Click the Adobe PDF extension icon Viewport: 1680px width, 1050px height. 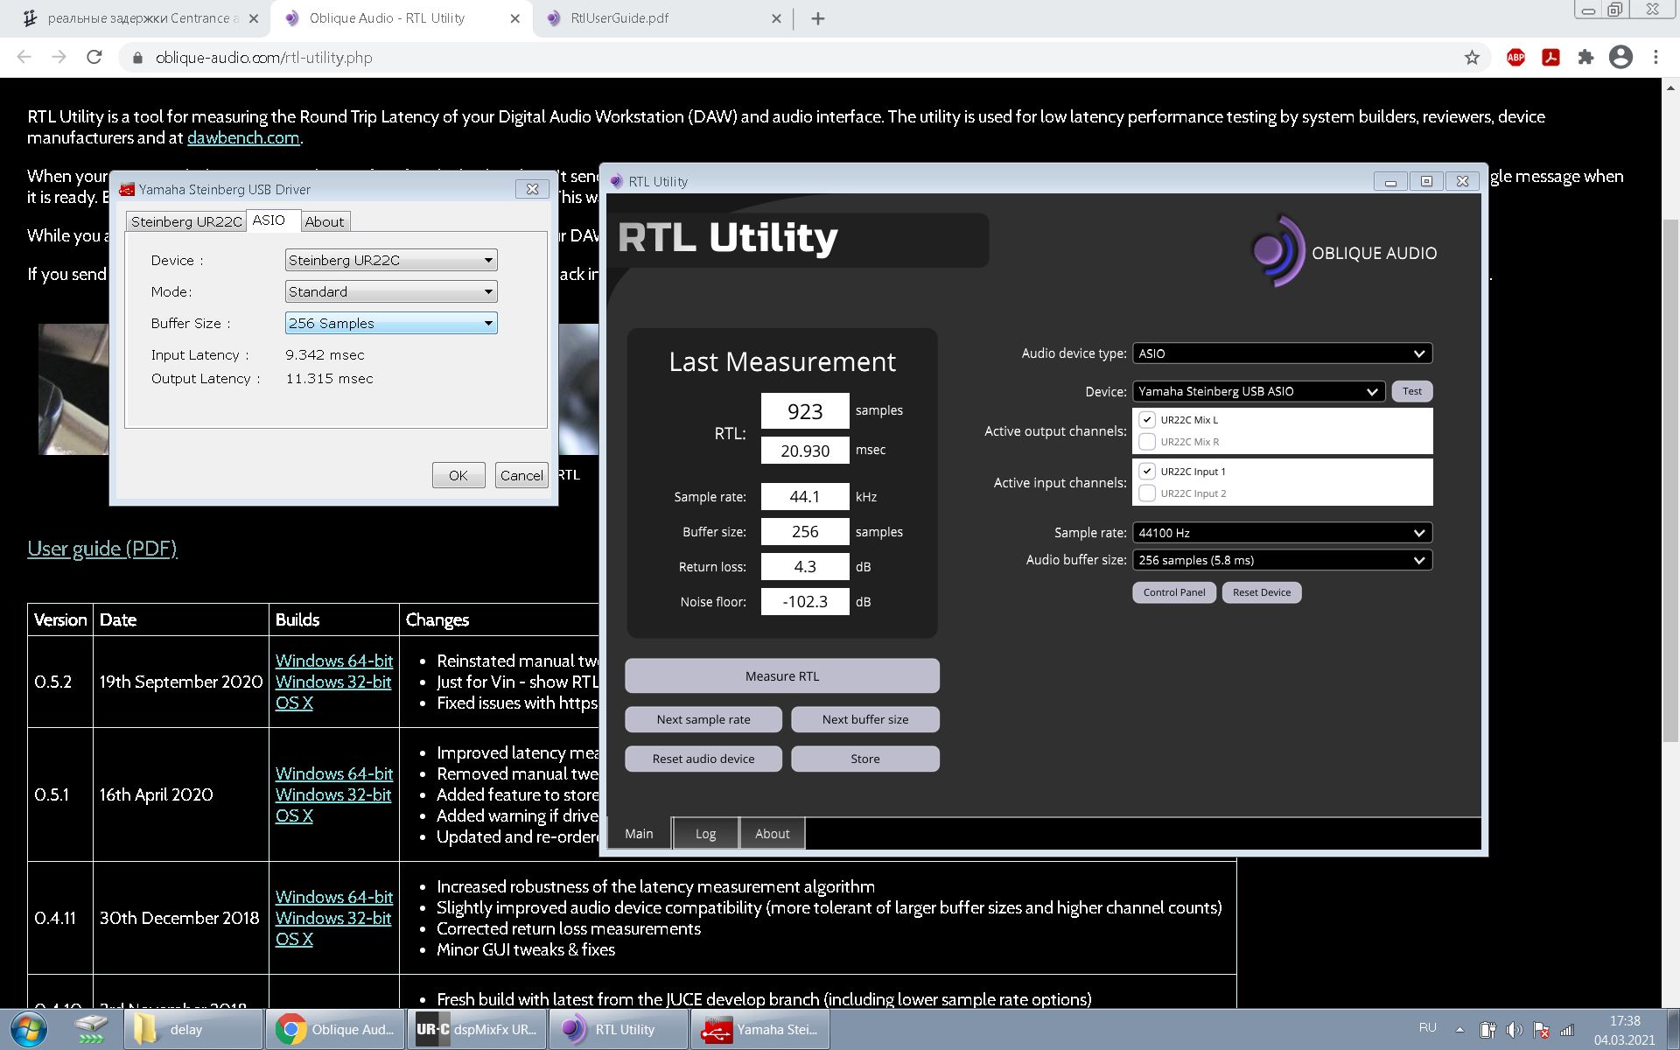click(1550, 58)
